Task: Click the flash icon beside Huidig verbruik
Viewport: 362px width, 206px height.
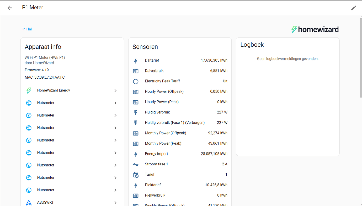Action: [x=136, y=112]
